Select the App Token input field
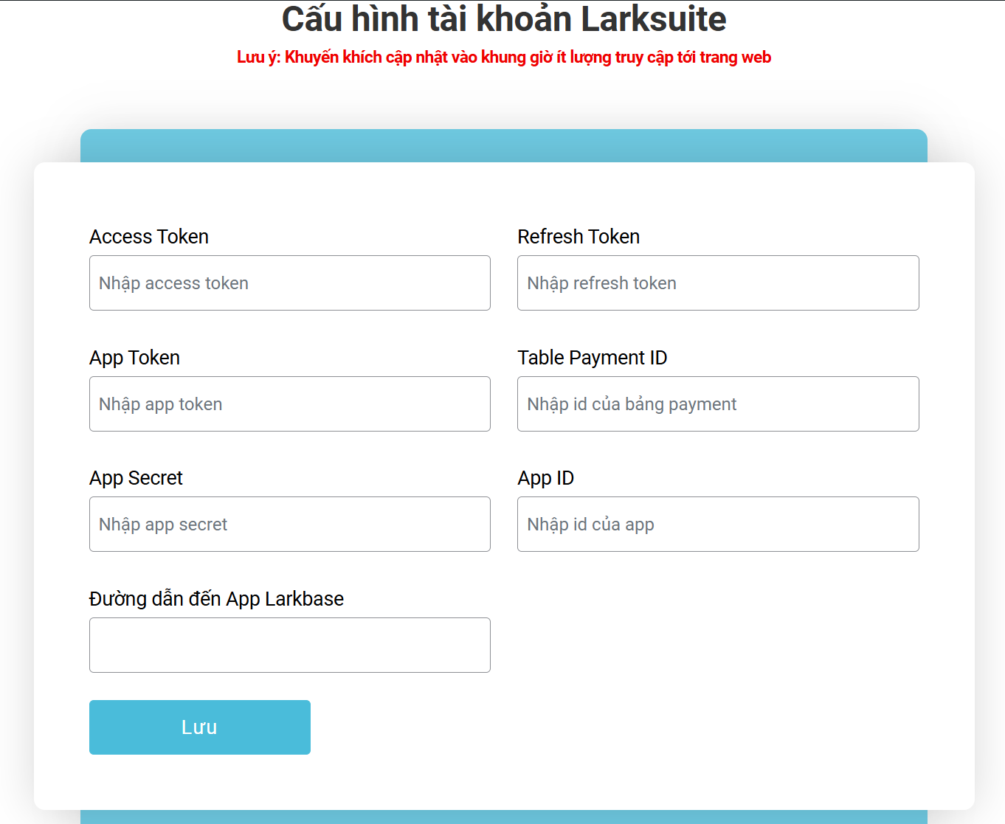Screen dimensions: 1005x824 (x=289, y=404)
